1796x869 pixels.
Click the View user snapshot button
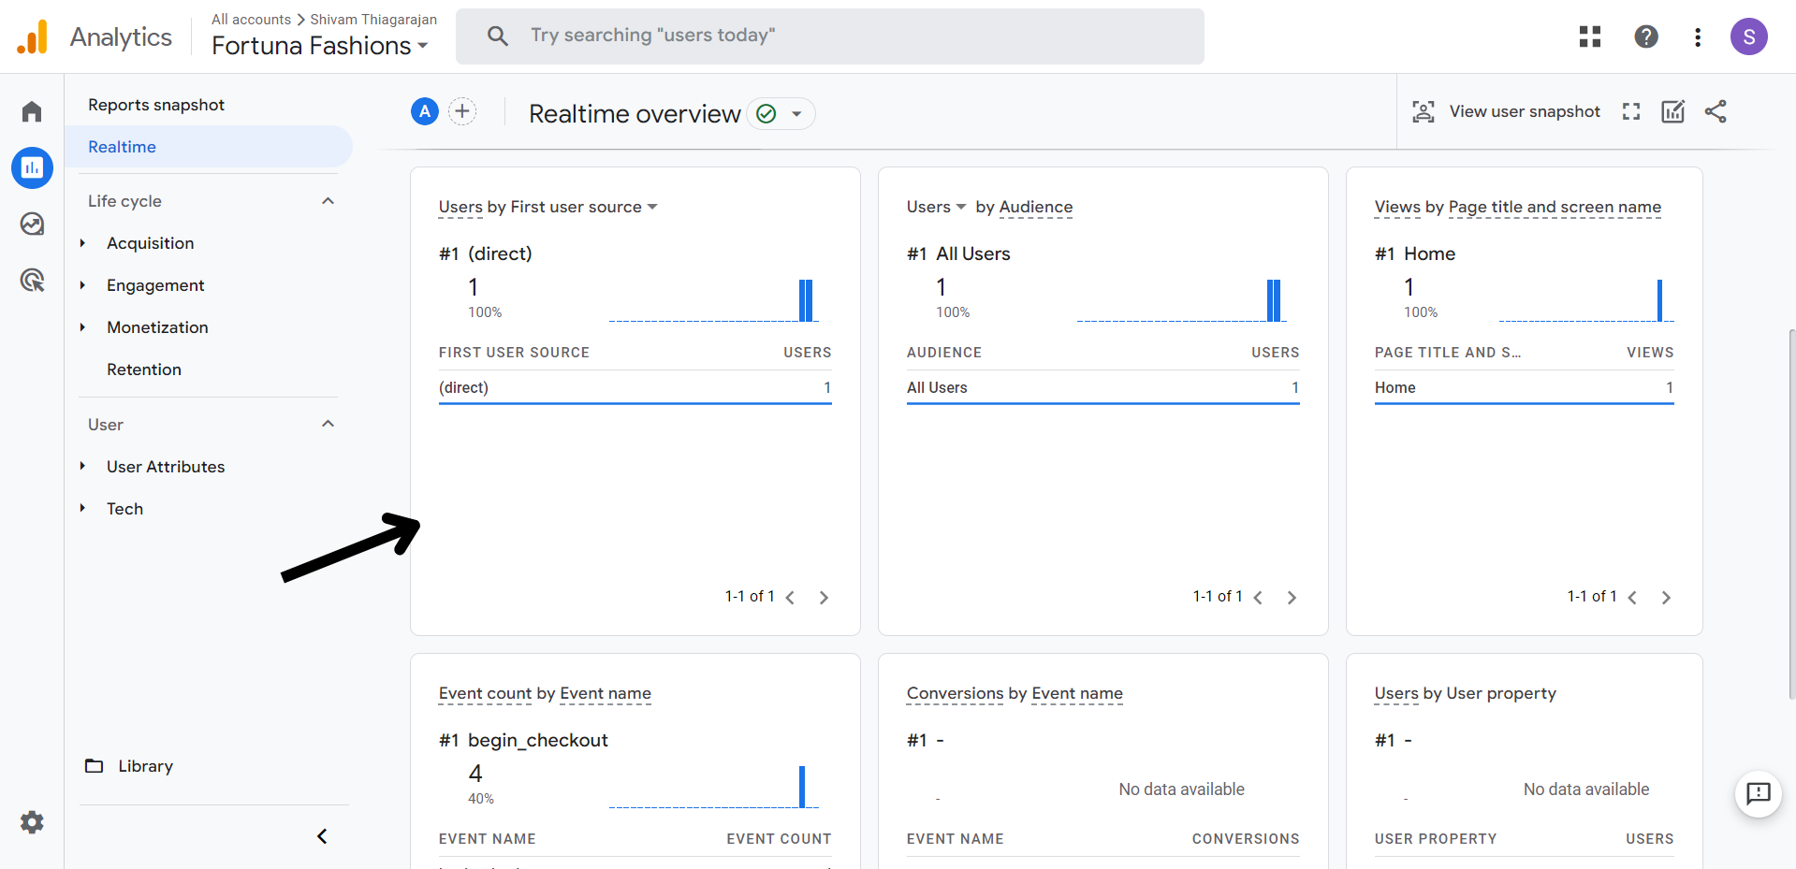(1505, 111)
